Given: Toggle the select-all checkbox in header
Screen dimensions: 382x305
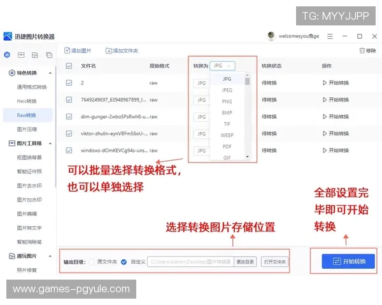Looking at the screenshot, I should (x=69, y=66).
